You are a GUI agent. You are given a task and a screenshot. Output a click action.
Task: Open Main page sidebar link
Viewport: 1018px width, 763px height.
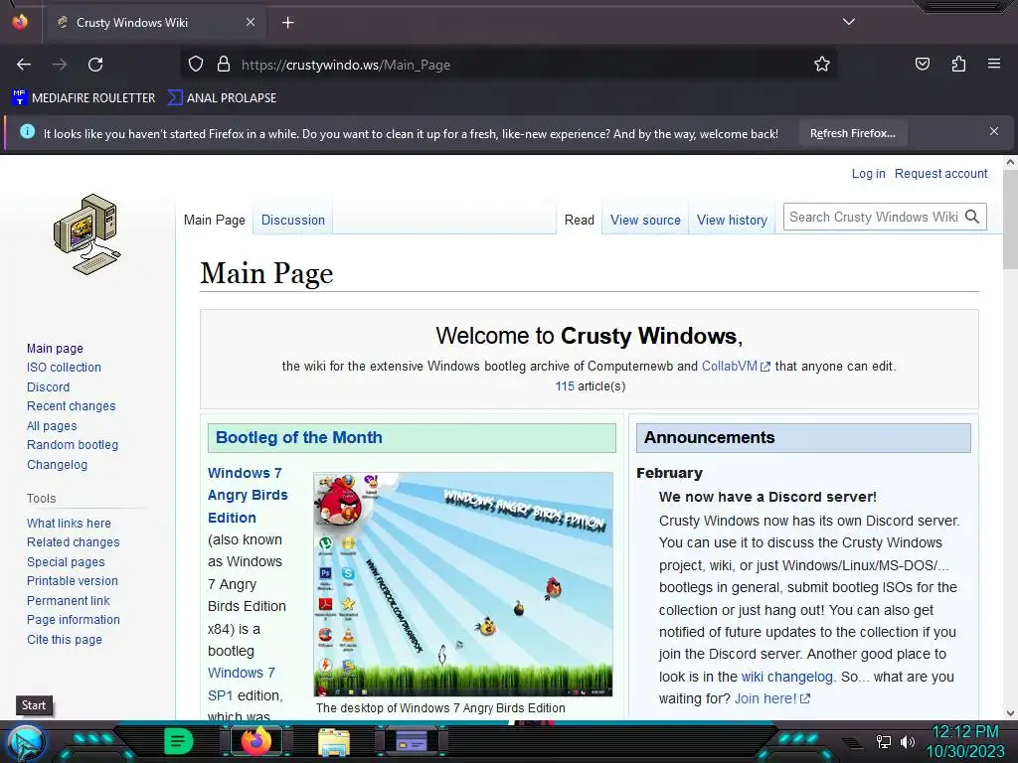55,349
